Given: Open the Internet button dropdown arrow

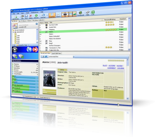Looking at the screenshot, I should 47,15.
